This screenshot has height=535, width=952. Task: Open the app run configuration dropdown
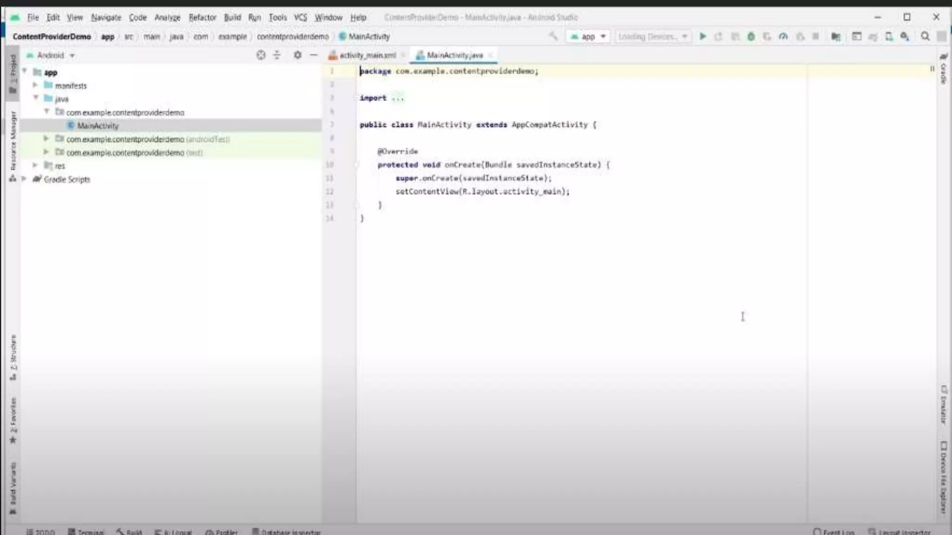coord(588,36)
